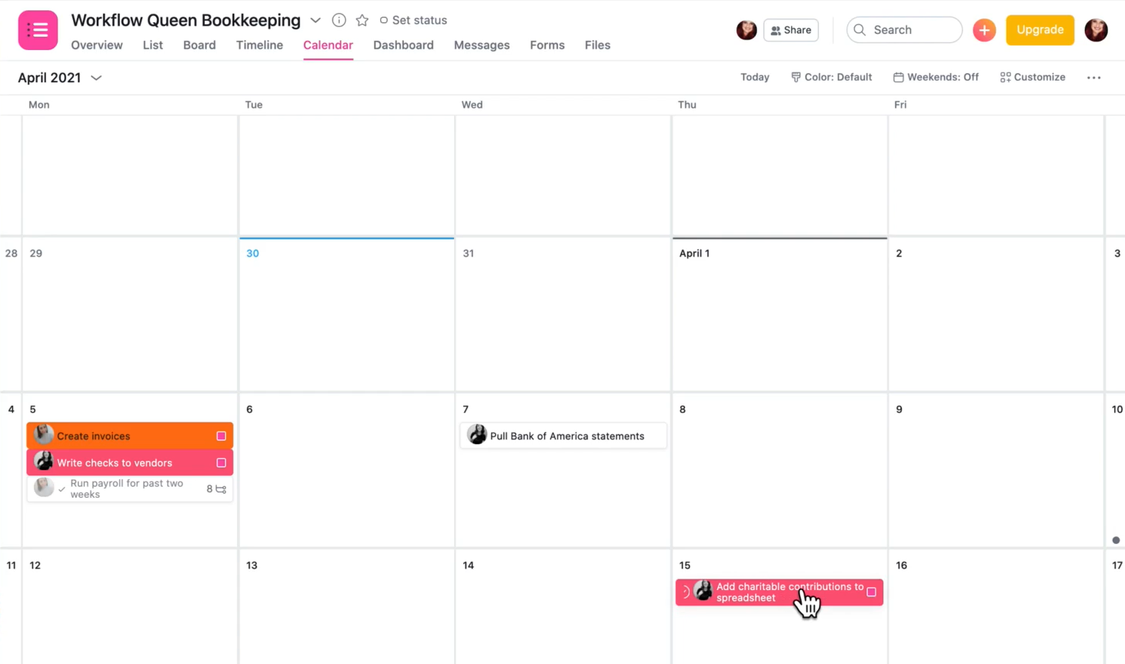This screenshot has width=1125, height=664.
Task: Switch to the Board tab
Action: [x=199, y=45]
